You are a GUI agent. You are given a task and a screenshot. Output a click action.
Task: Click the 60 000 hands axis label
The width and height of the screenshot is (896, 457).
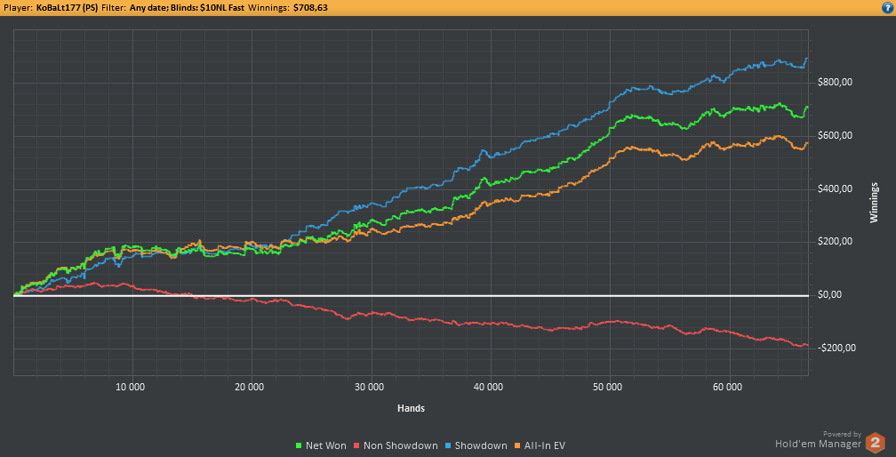pos(729,387)
